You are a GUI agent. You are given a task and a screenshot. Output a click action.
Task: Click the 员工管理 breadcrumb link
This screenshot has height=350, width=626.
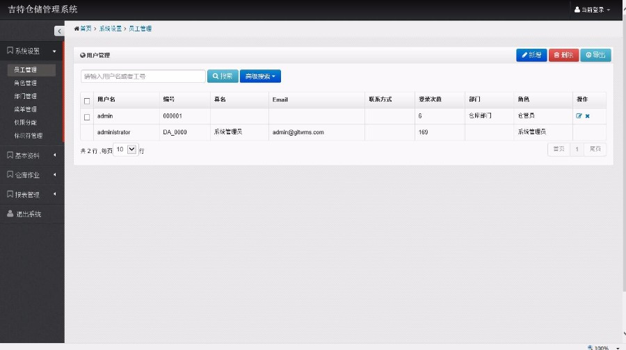coord(140,29)
